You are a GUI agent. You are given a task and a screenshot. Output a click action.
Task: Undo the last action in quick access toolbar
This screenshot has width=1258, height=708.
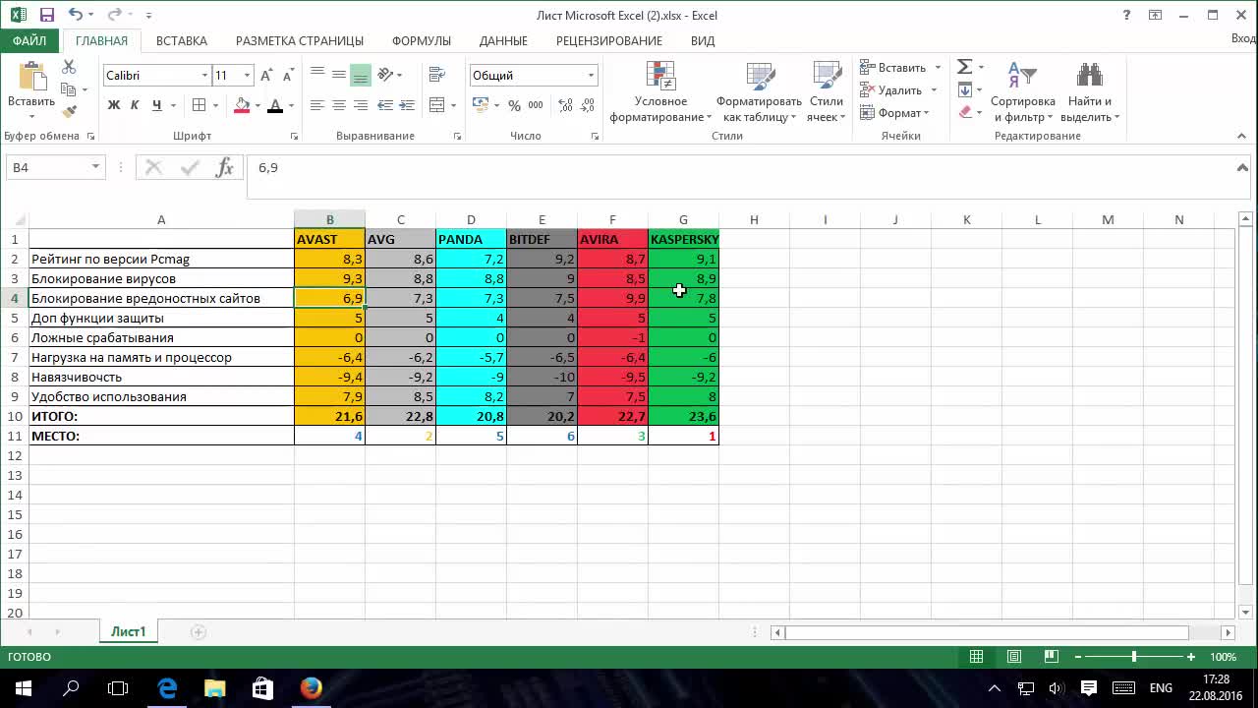coord(77,15)
